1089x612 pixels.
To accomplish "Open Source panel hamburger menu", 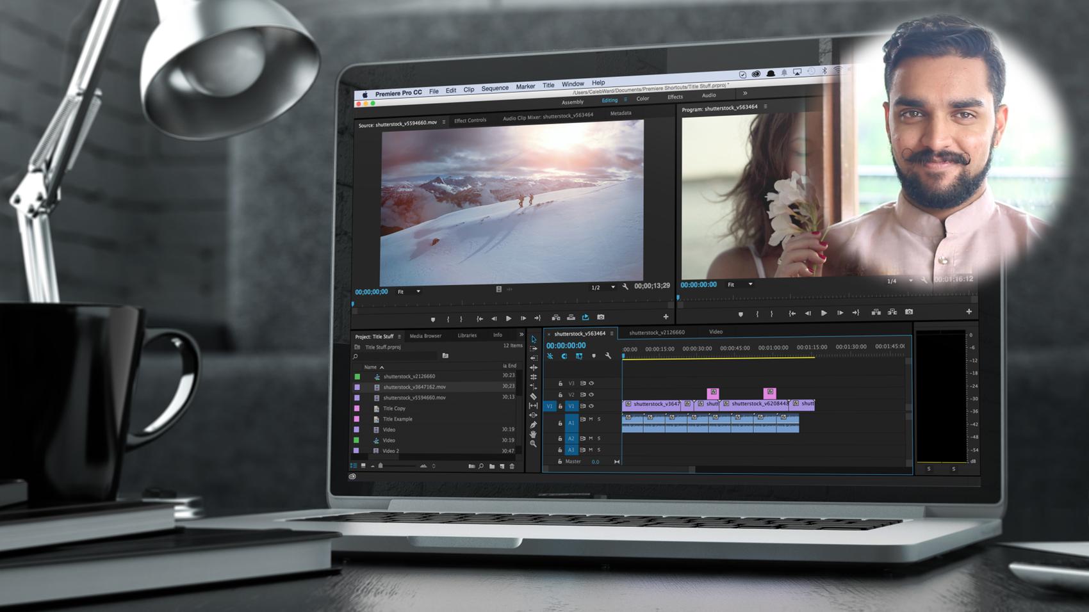I will [444, 122].
